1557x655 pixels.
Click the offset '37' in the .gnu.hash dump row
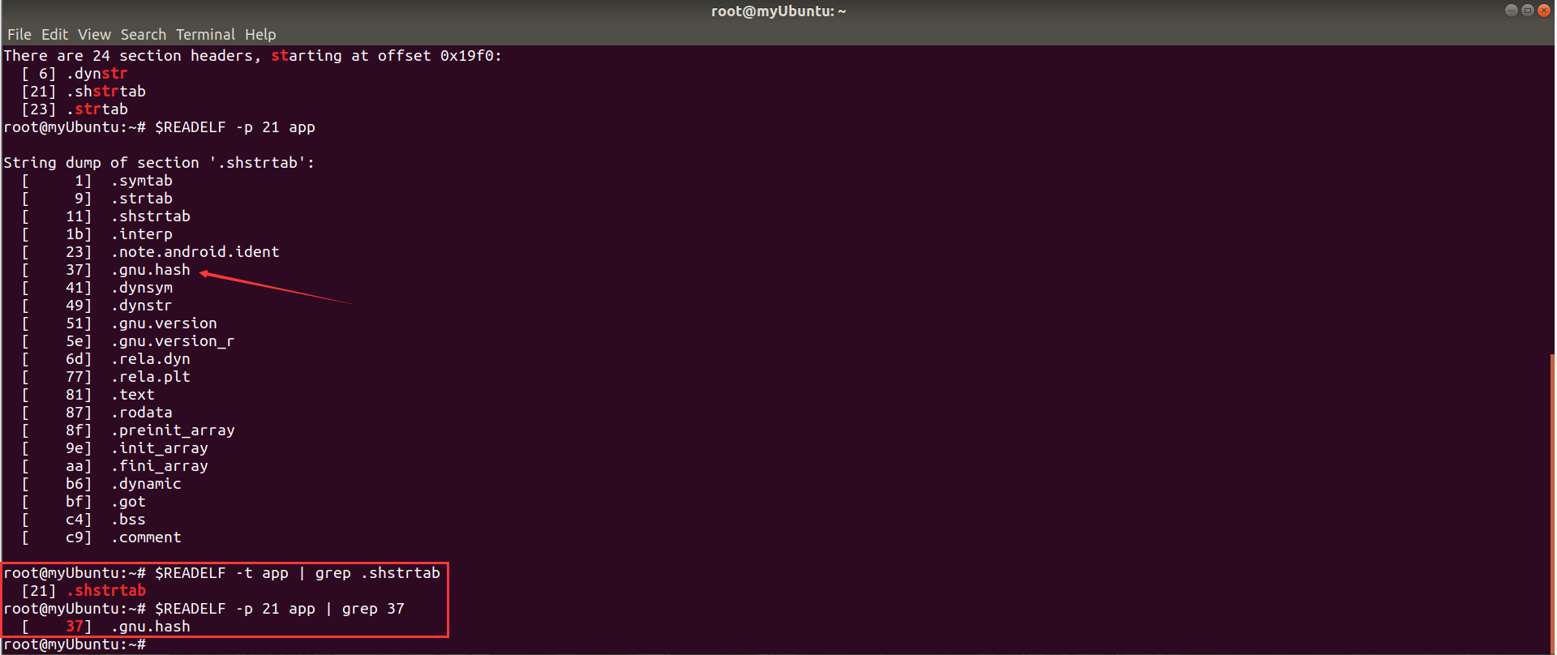point(75,270)
